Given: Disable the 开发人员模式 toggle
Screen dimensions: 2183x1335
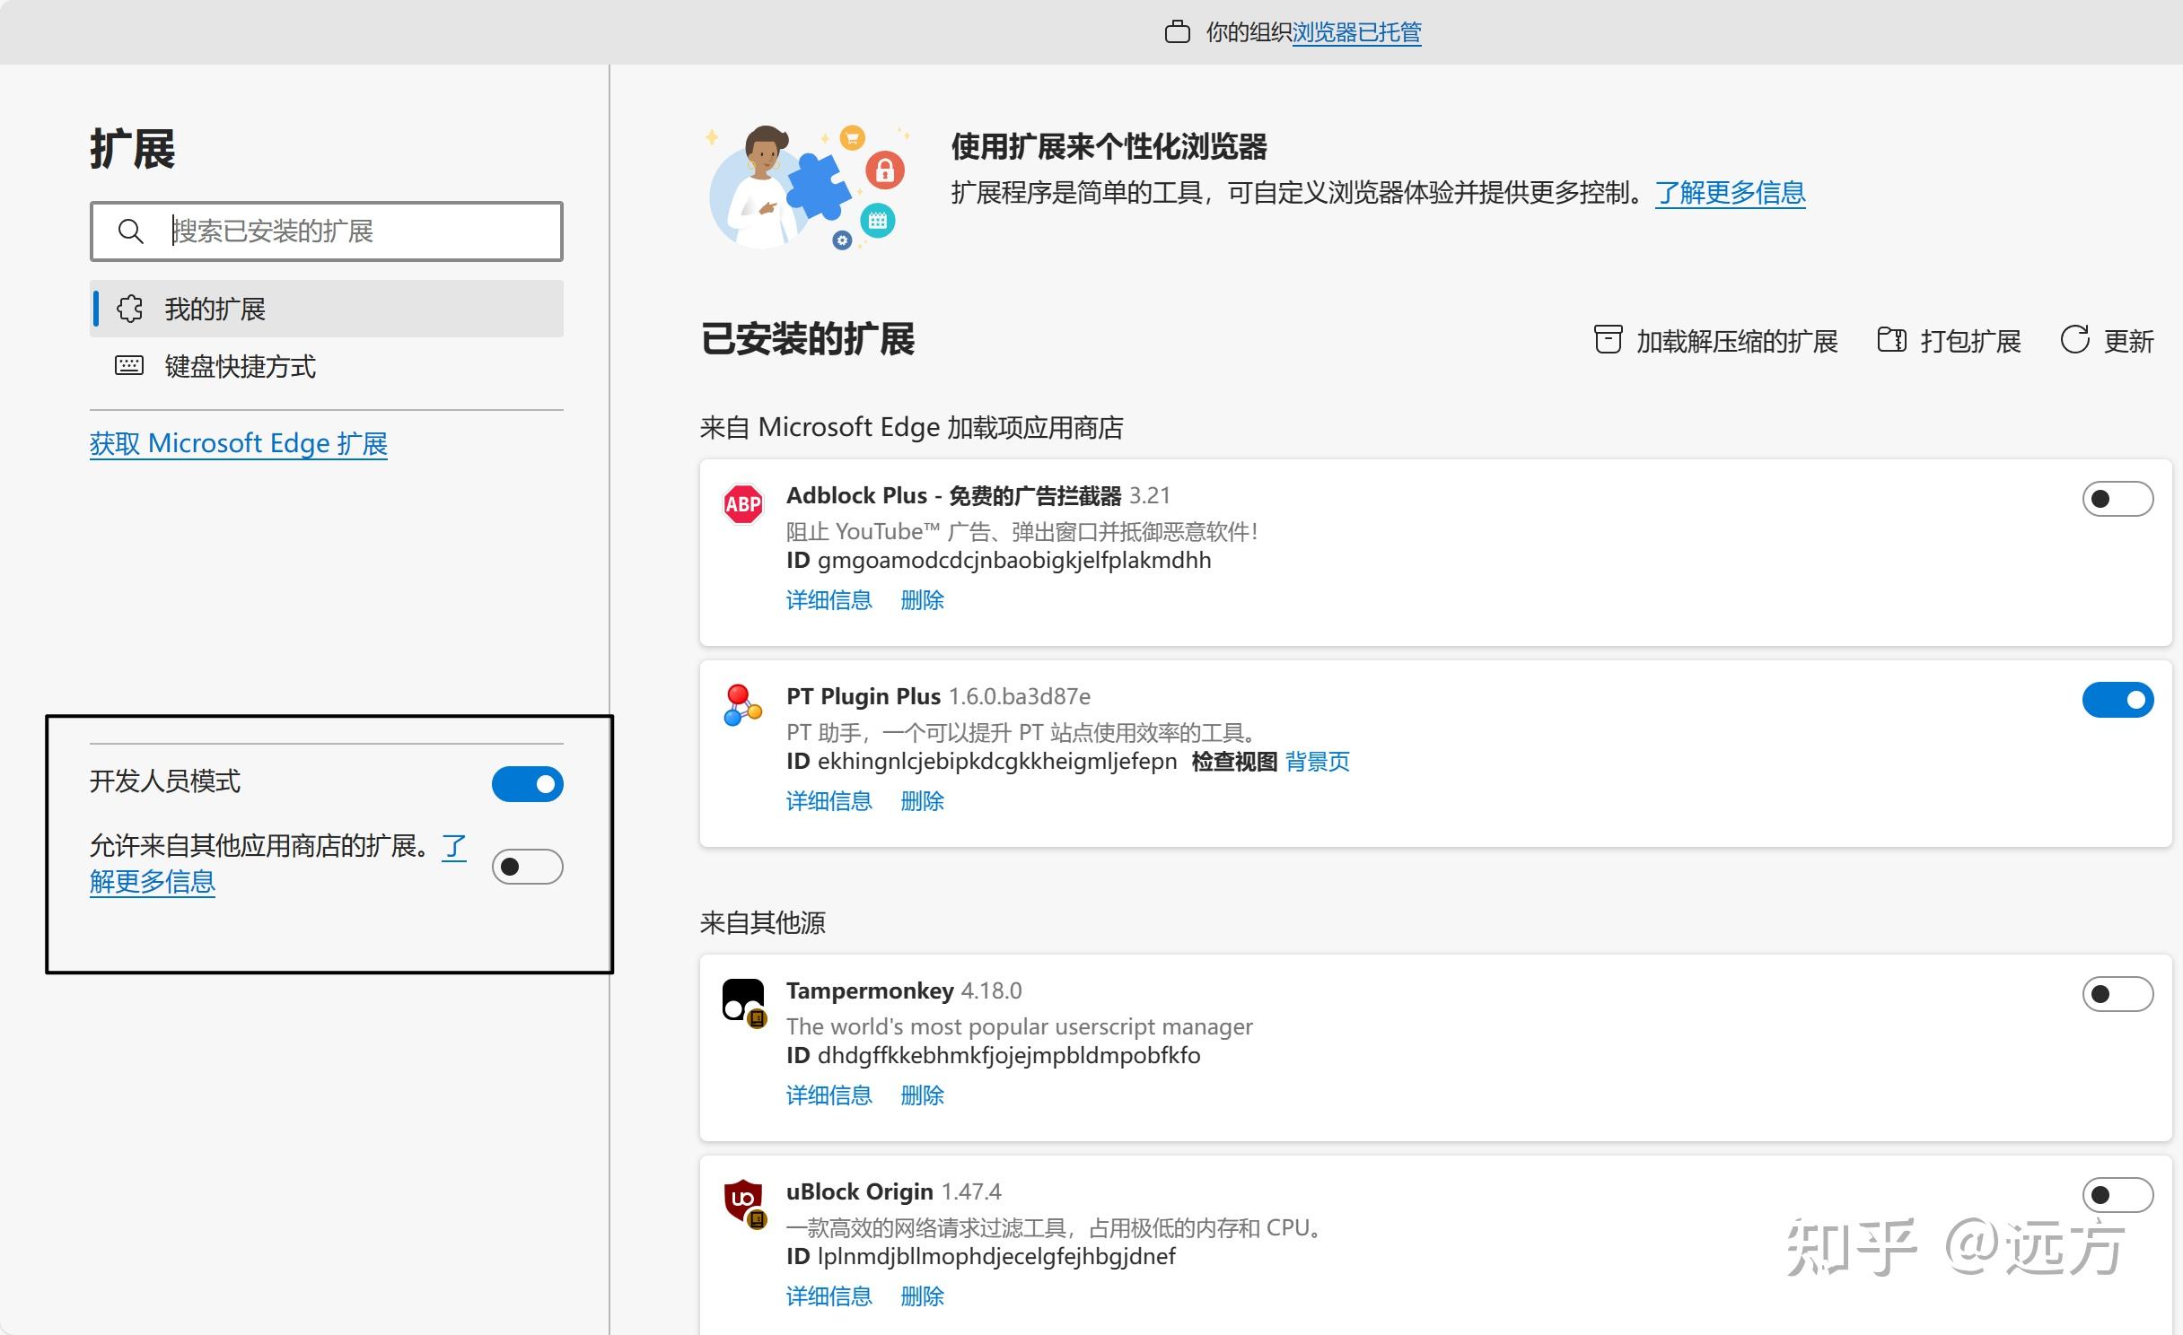Looking at the screenshot, I should [528, 783].
